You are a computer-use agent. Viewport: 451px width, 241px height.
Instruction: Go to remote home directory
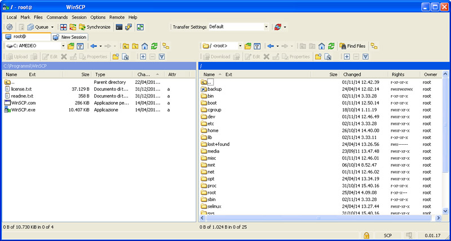pos(321,46)
